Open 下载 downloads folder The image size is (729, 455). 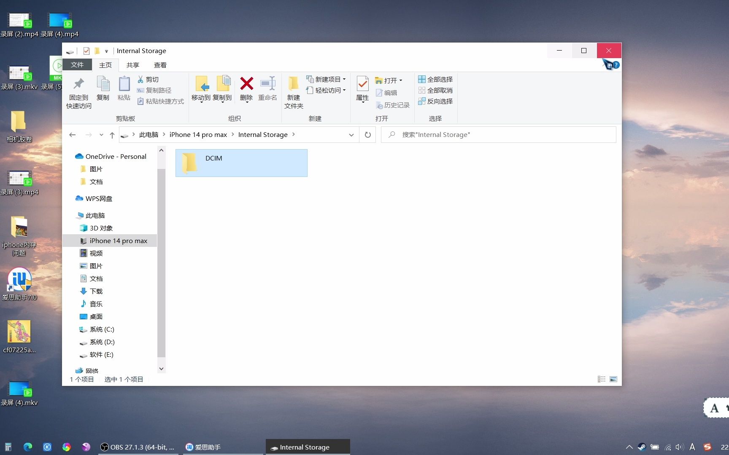(x=91, y=291)
